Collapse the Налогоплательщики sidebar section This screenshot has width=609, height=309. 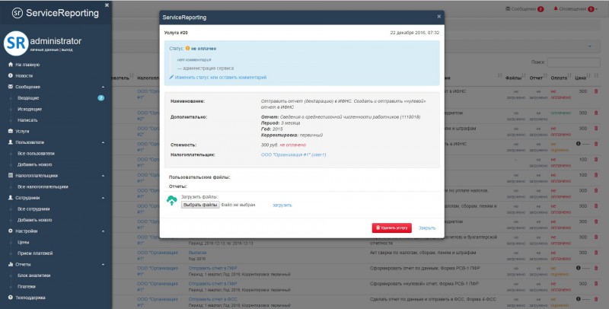[x=104, y=176]
